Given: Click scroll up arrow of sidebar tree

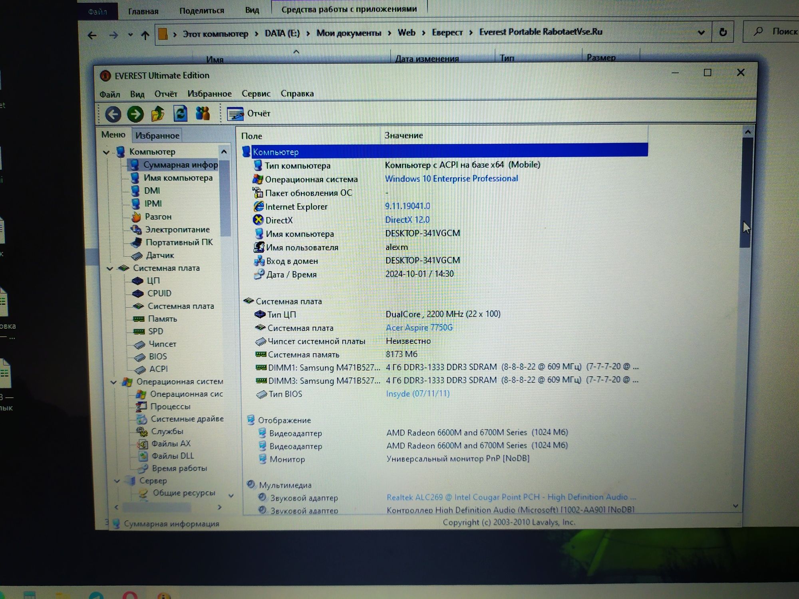Looking at the screenshot, I should pyautogui.click(x=224, y=152).
